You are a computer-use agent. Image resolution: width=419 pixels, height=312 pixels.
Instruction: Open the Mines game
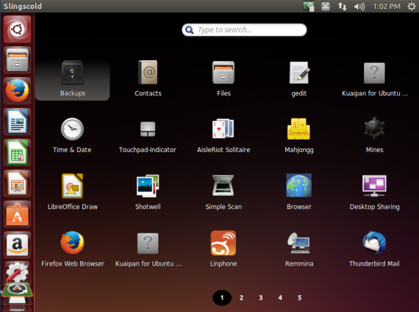[x=374, y=136]
